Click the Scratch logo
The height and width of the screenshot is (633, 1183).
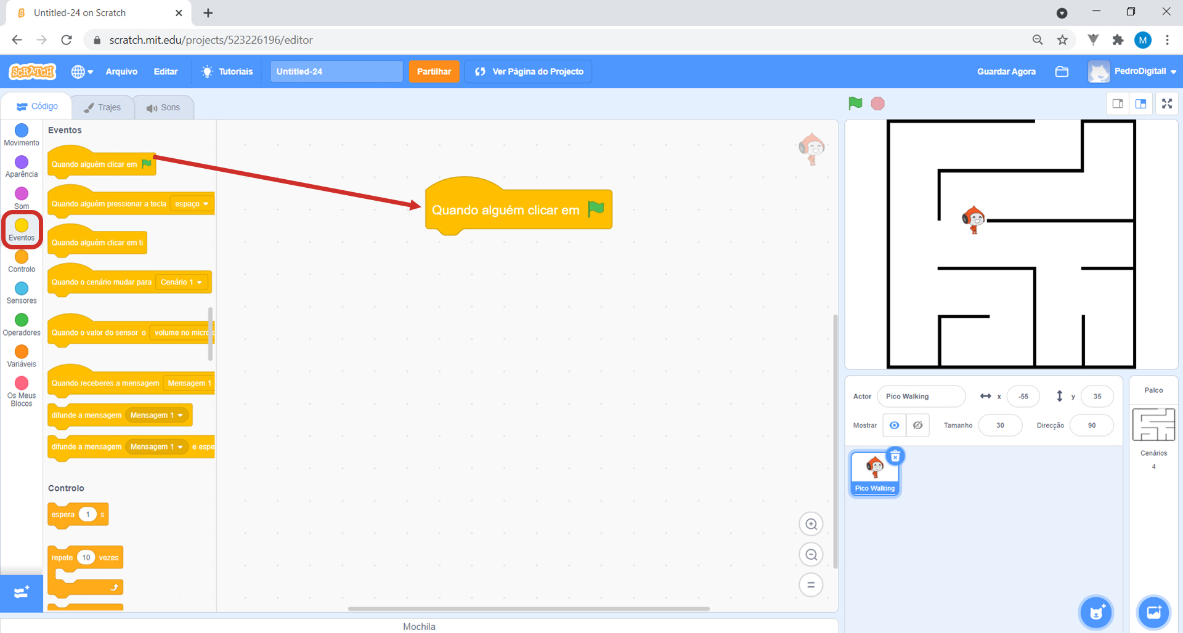click(x=33, y=71)
